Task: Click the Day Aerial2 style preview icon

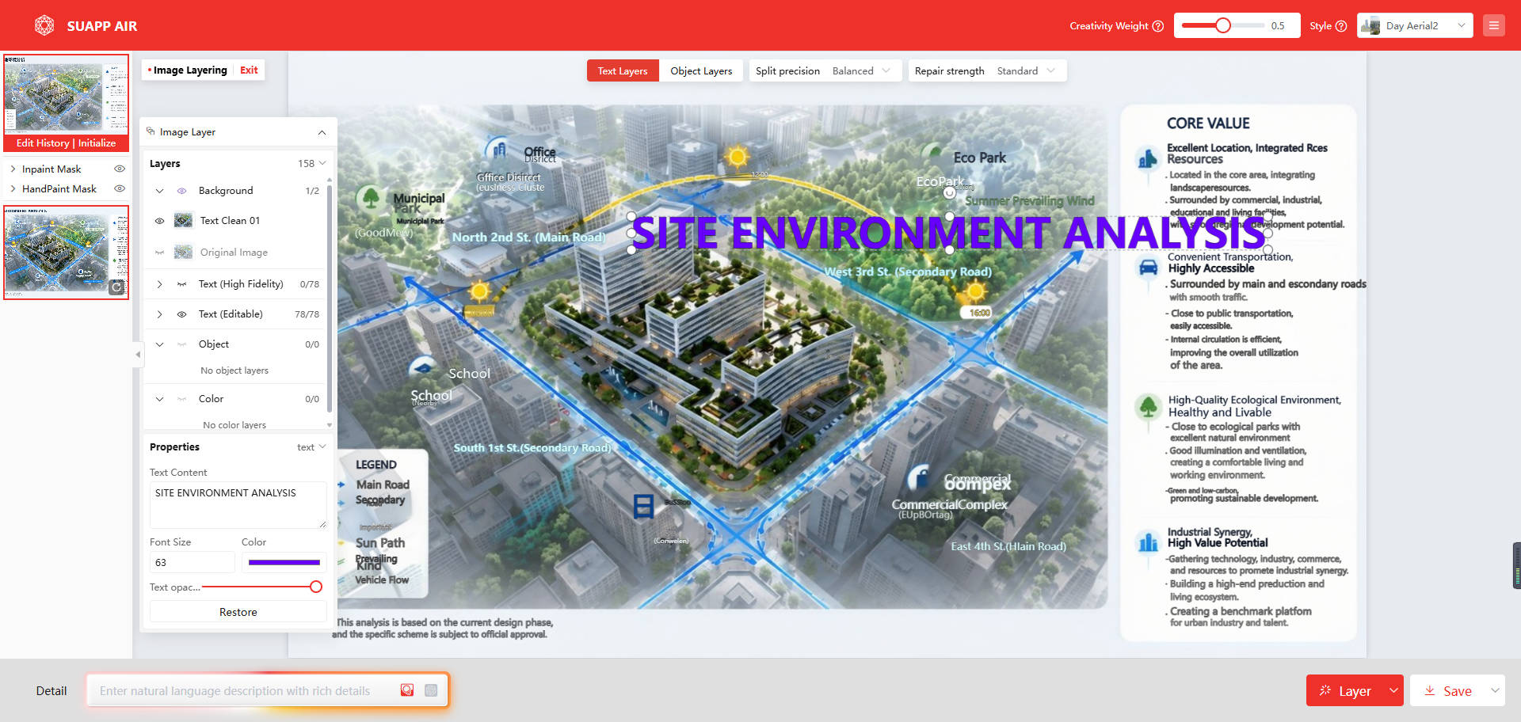Action: pos(1370,25)
